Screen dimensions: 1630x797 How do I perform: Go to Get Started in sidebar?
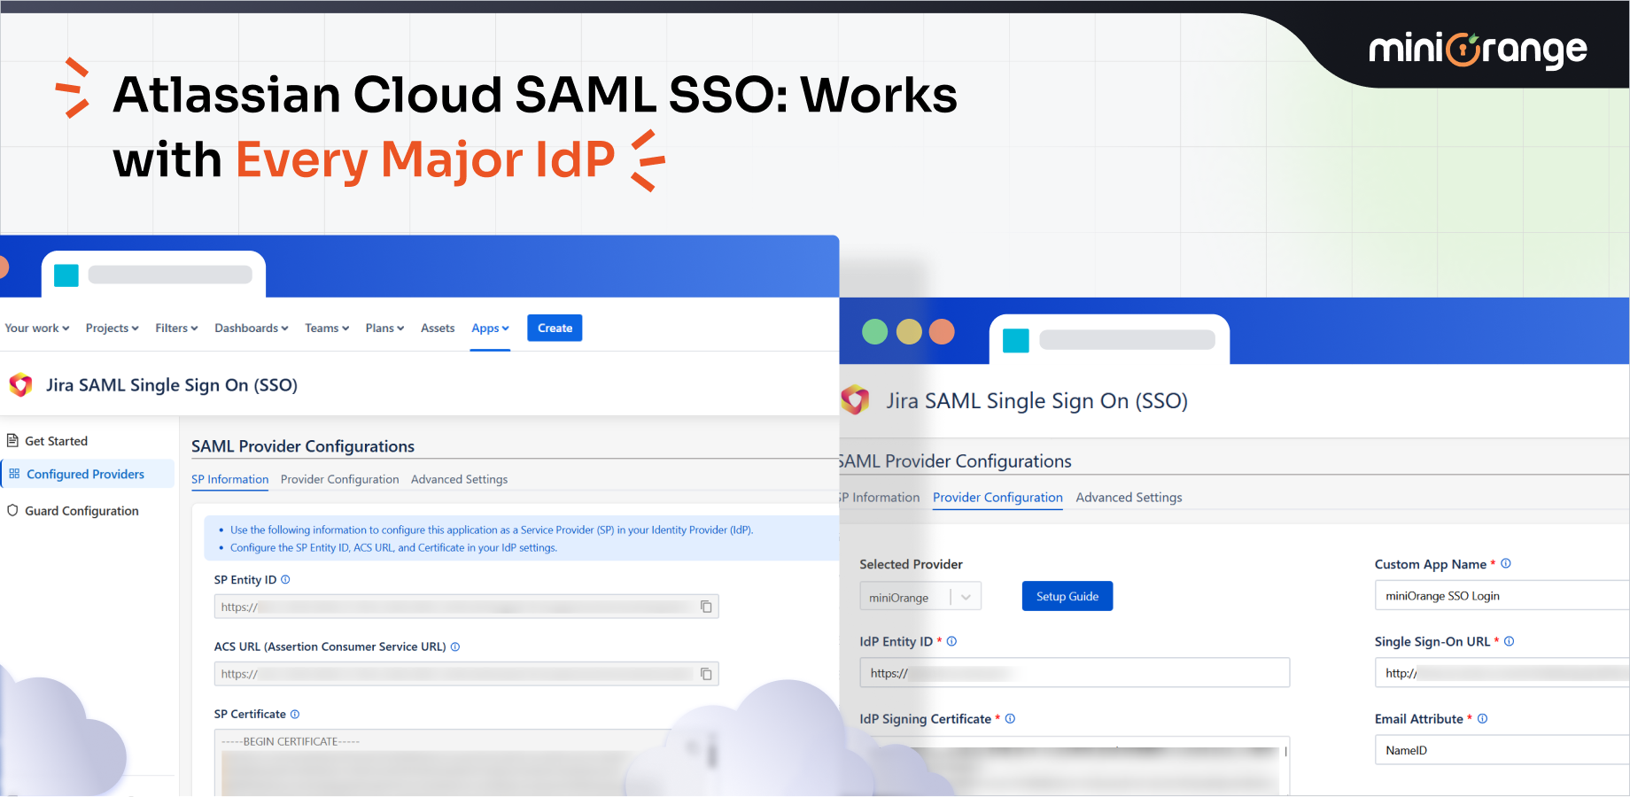(x=56, y=441)
